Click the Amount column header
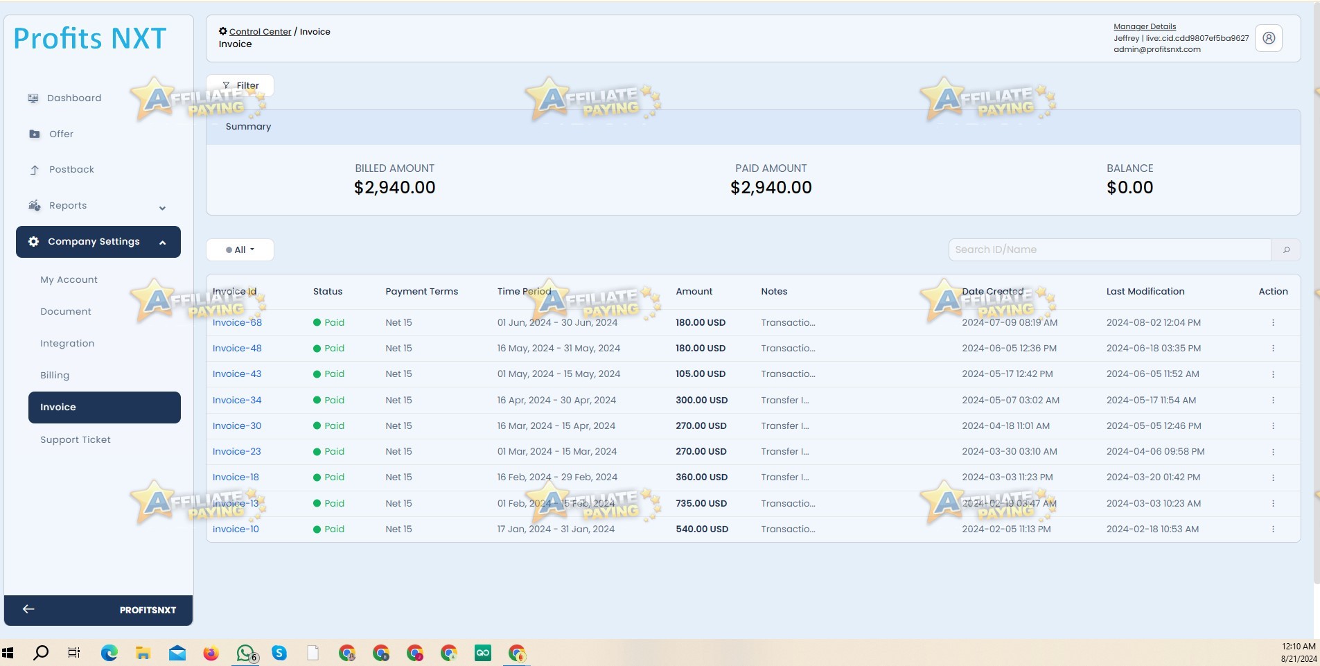The width and height of the screenshot is (1320, 666). point(694,292)
